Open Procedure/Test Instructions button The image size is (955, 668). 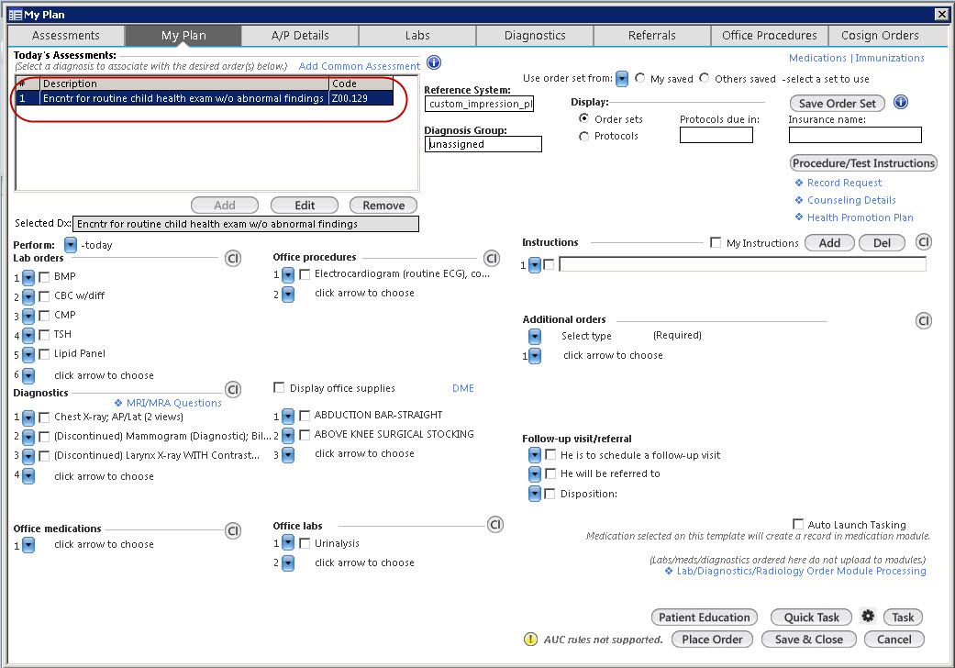click(x=863, y=163)
